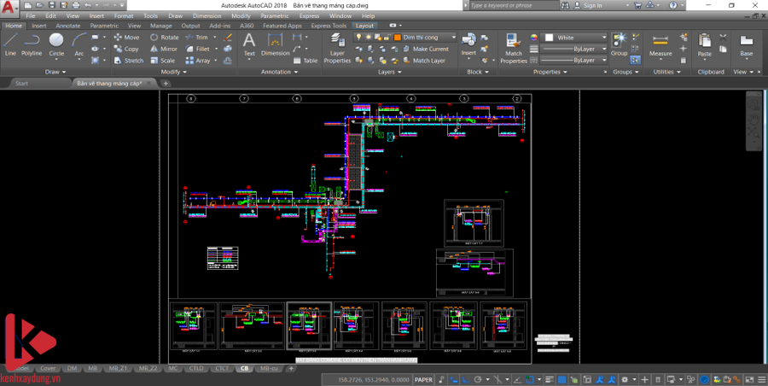
Task: Open the White object color selector
Action: (x=573, y=38)
